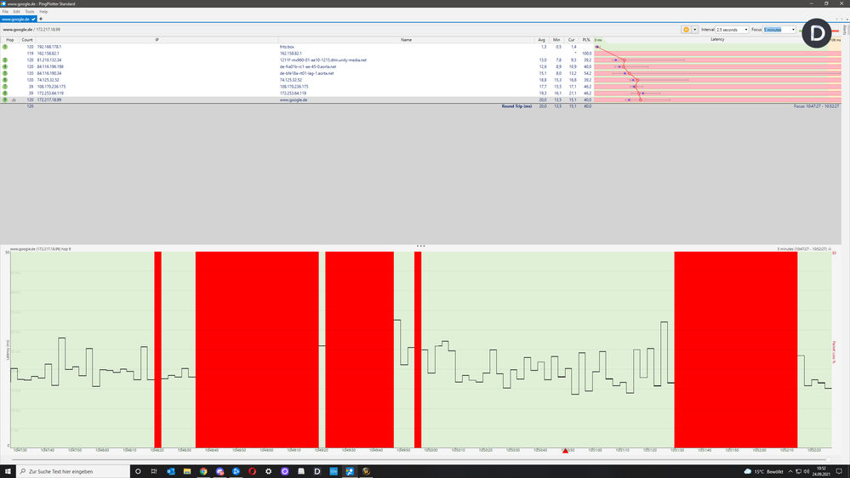This screenshot has width=850, height=478.
Task: Open Settings gear in the taskbar
Action: pyautogui.click(x=268, y=471)
